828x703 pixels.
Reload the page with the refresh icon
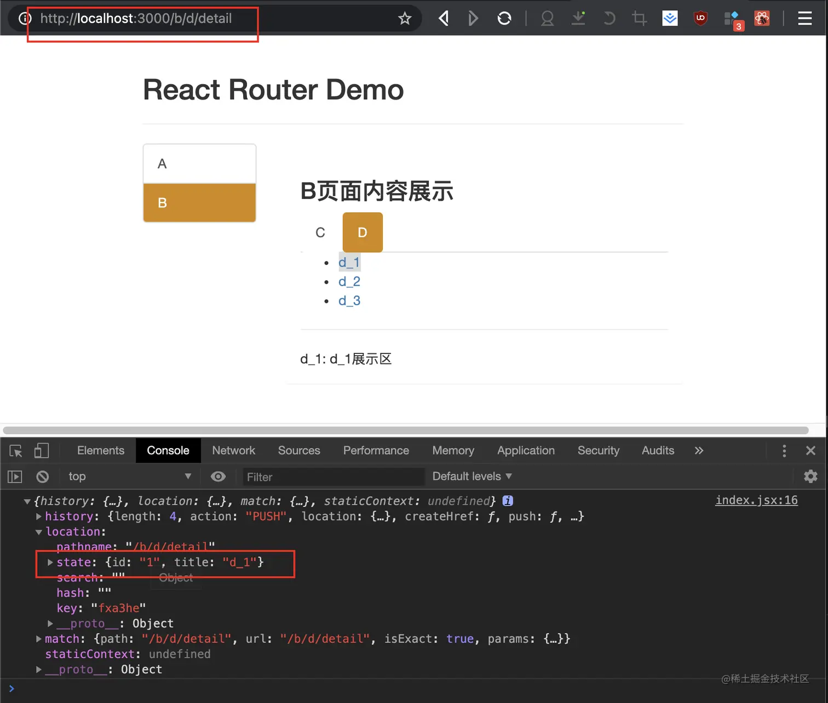pos(504,19)
